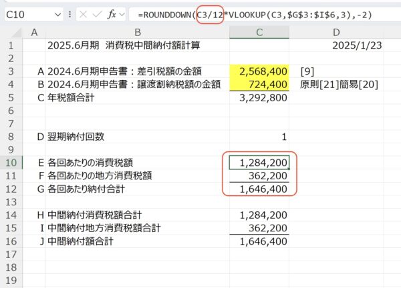Click label 中間納付地方消費税額合計

(x=104, y=228)
